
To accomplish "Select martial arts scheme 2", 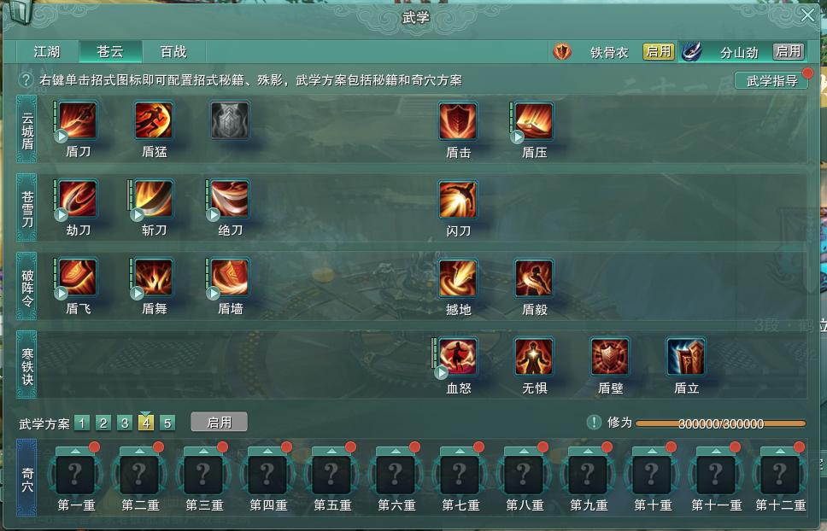I will [103, 423].
